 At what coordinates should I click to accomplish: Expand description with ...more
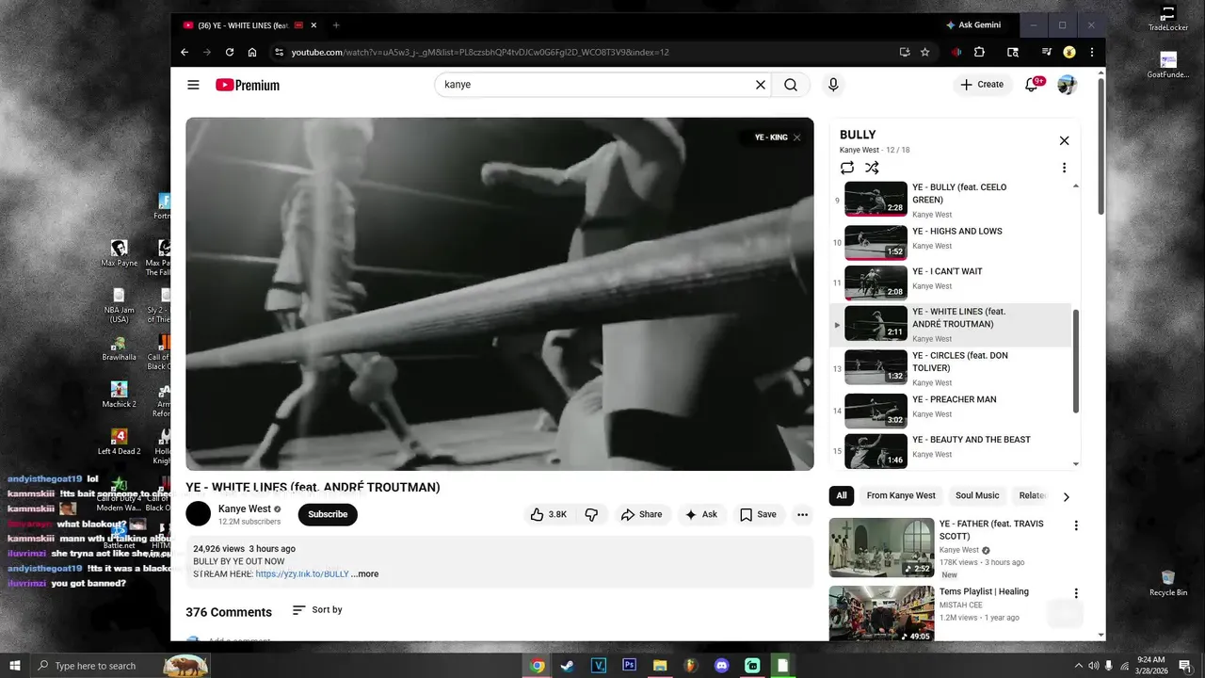(x=365, y=573)
